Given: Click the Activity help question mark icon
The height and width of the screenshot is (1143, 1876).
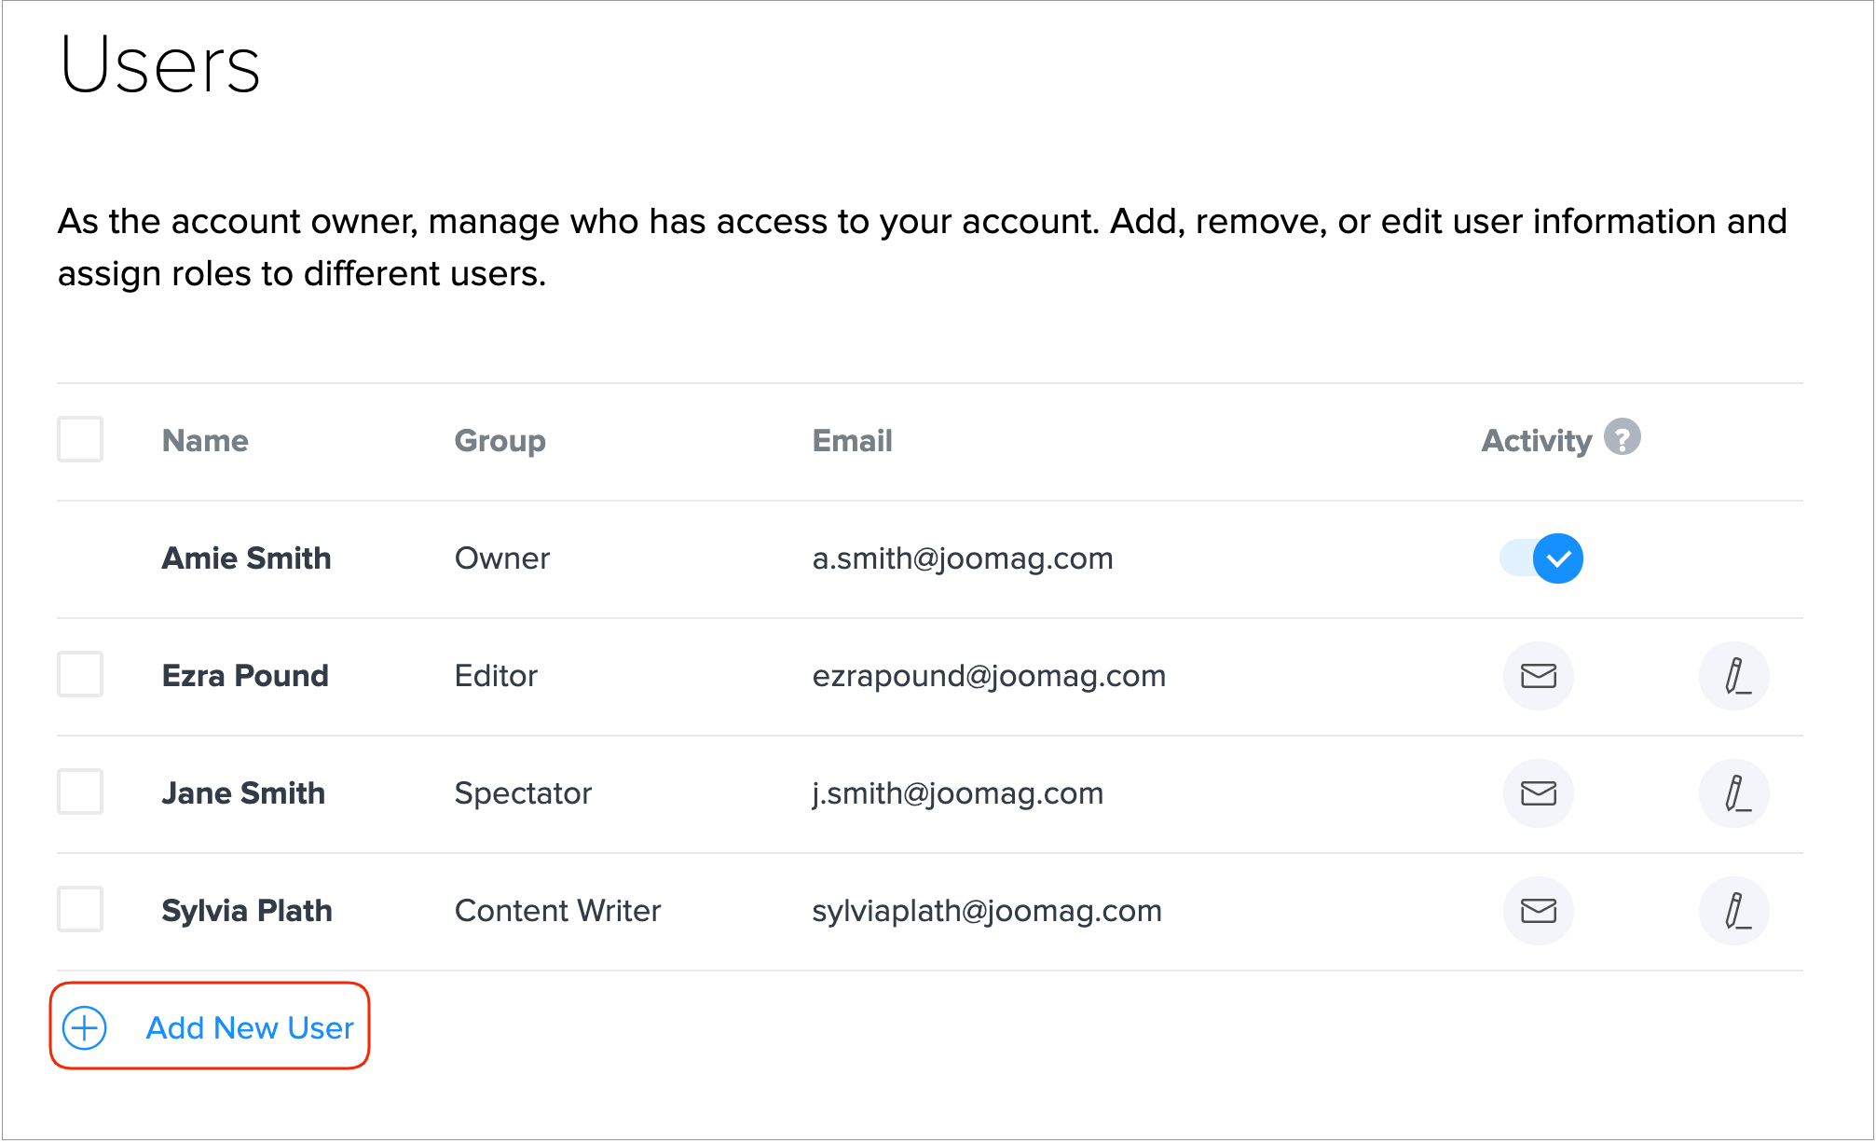Looking at the screenshot, I should coord(1622,437).
